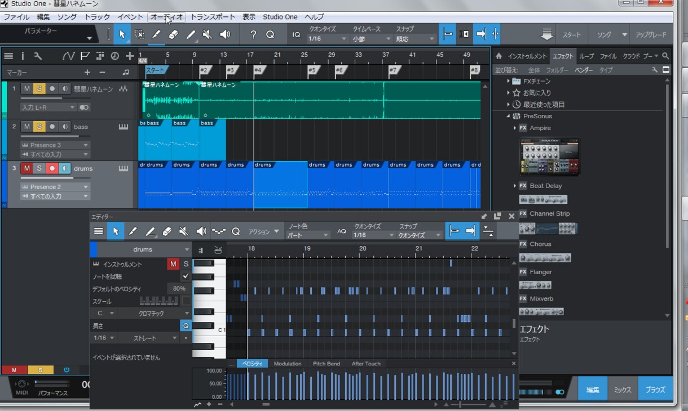688x411 pixels.
Task: Pick the Eraser tool in the editor toolbar
Action: [x=167, y=231]
